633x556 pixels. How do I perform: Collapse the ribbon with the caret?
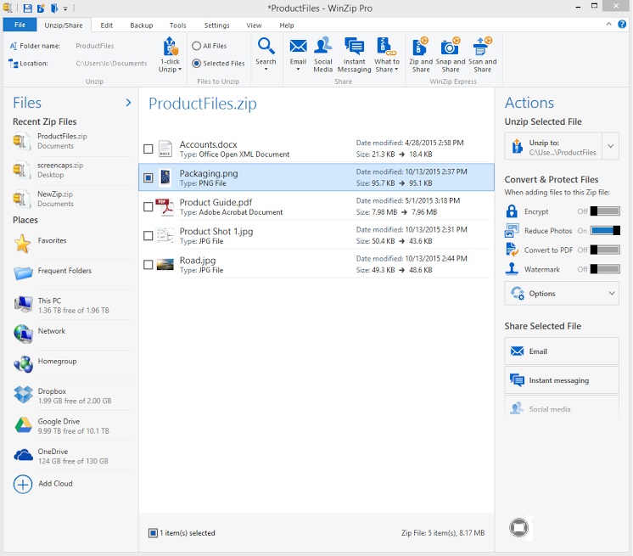[x=608, y=25]
